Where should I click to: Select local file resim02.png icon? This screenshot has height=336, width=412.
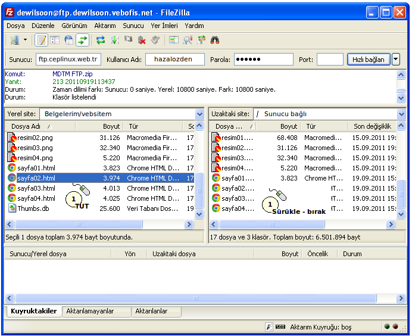tap(12, 138)
